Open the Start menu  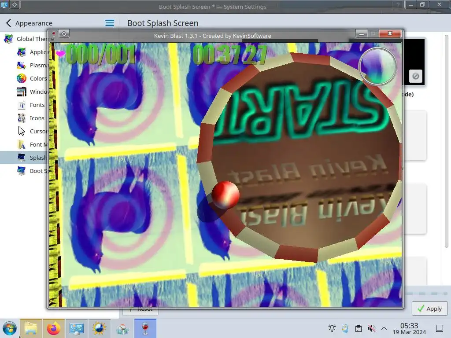point(9,328)
